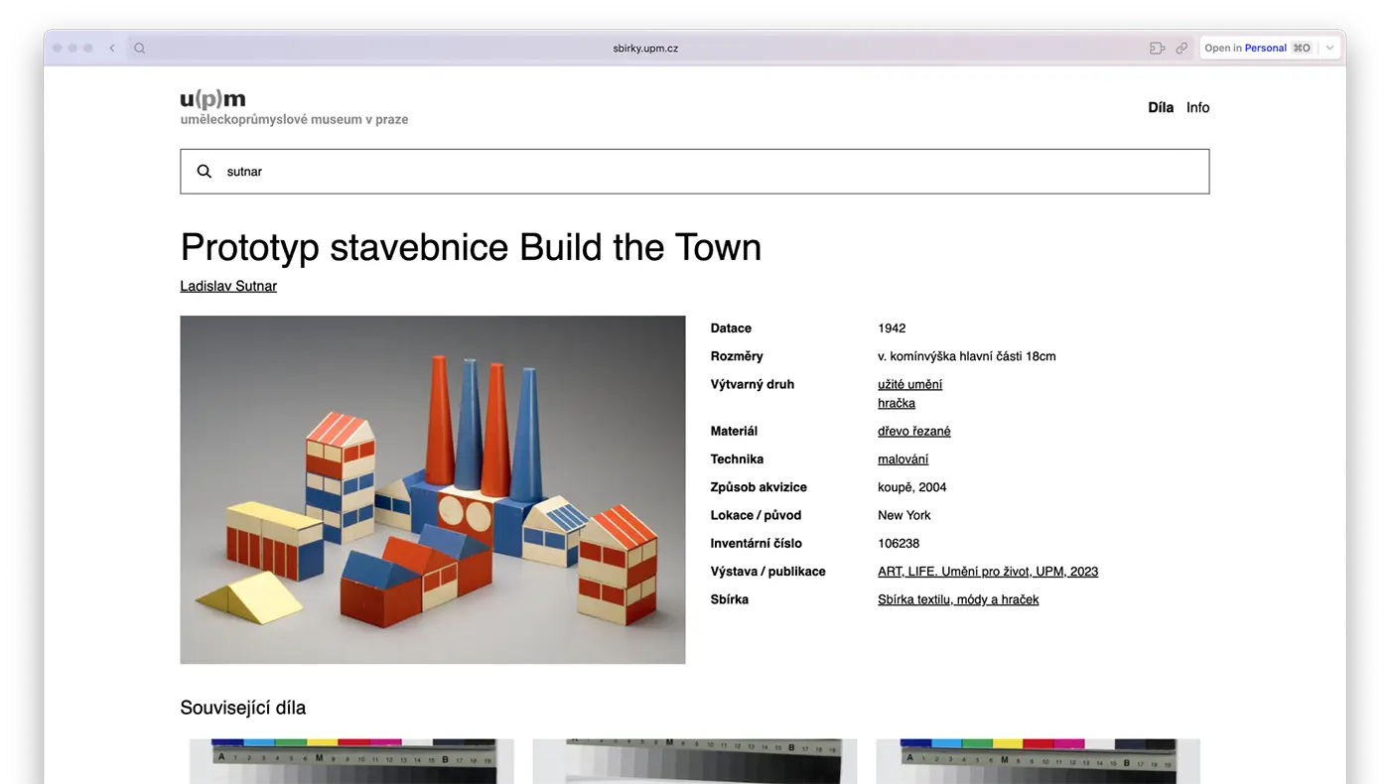Image resolution: width=1390 pixels, height=784 pixels.
Task: Open the Ladislav Sutnar author link
Action: pyautogui.click(x=228, y=286)
